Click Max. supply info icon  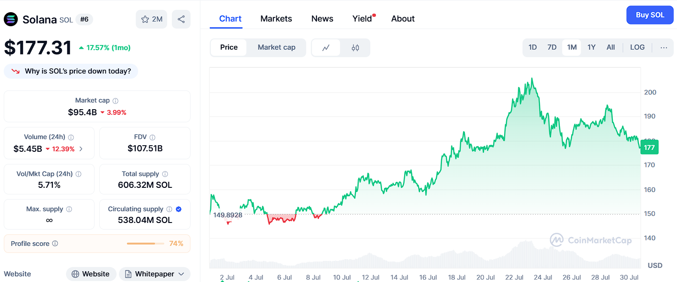(69, 209)
